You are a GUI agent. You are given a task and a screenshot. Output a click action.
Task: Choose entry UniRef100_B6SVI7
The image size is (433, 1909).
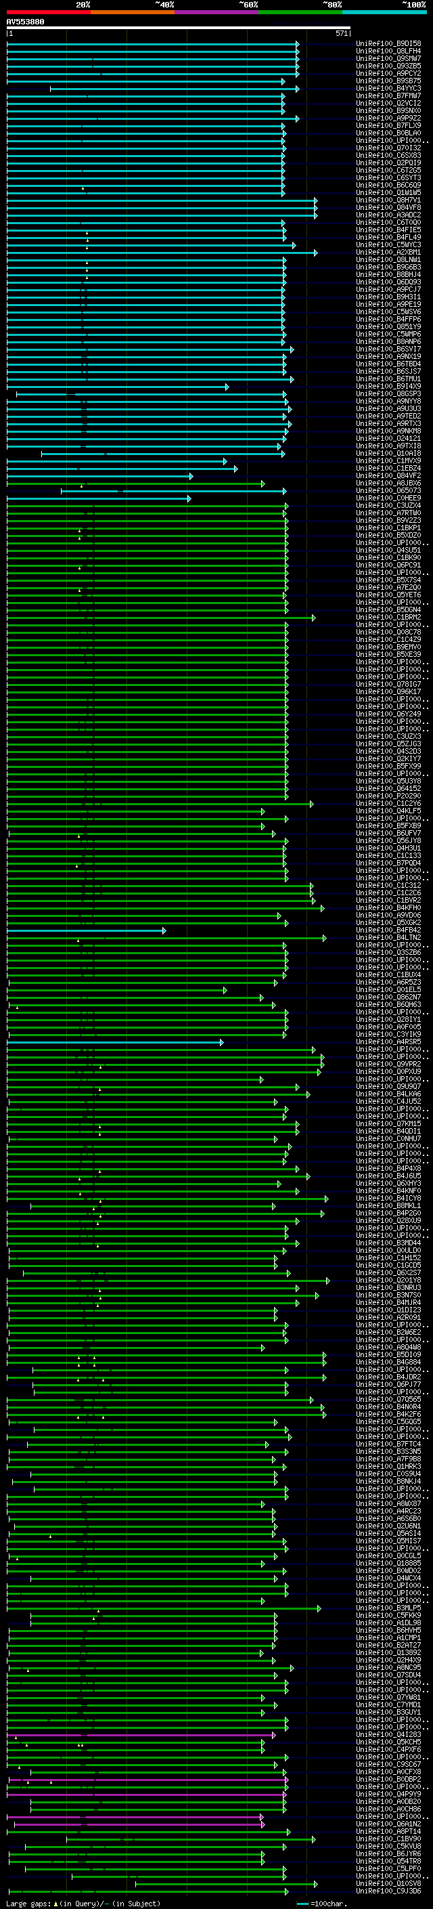[x=388, y=349]
